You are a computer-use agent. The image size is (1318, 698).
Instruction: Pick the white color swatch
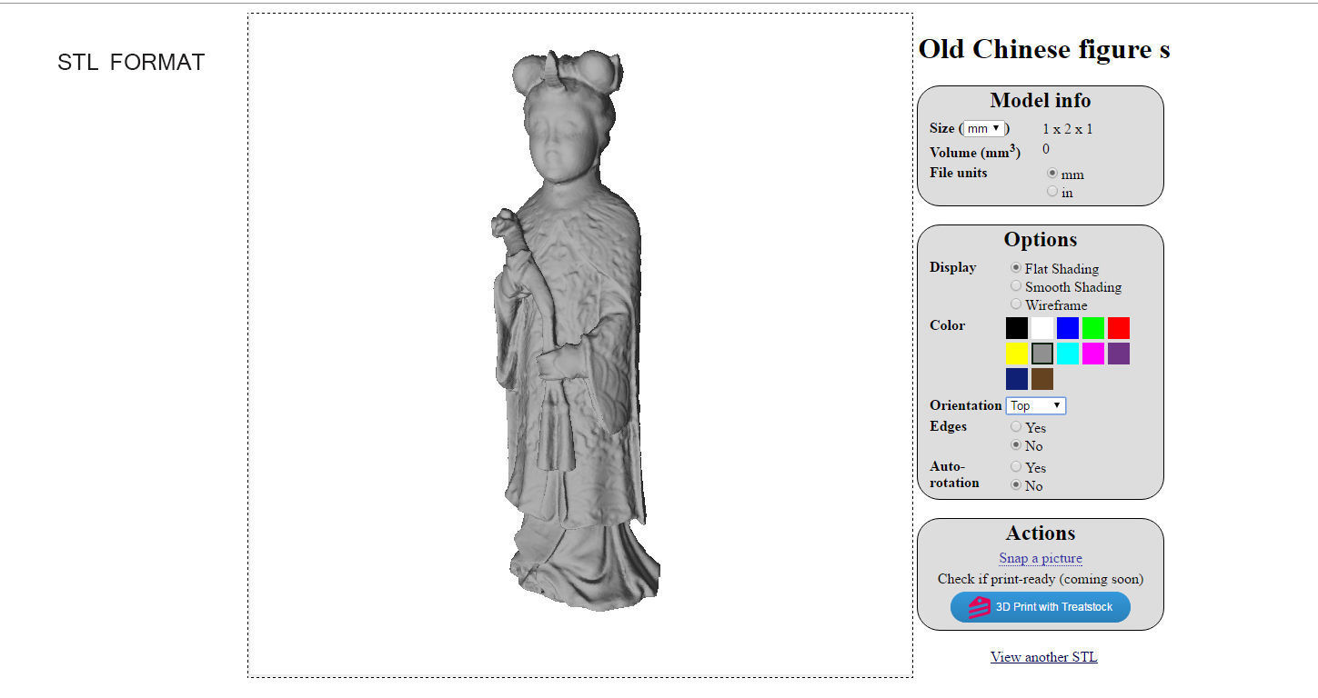pyautogui.click(x=1042, y=328)
